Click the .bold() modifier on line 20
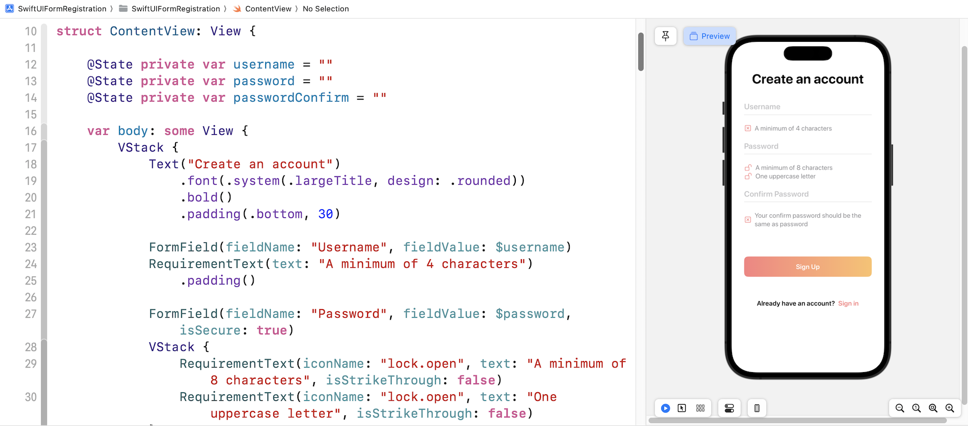The width and height of the screenshot is (968, 426). point(206,197)
